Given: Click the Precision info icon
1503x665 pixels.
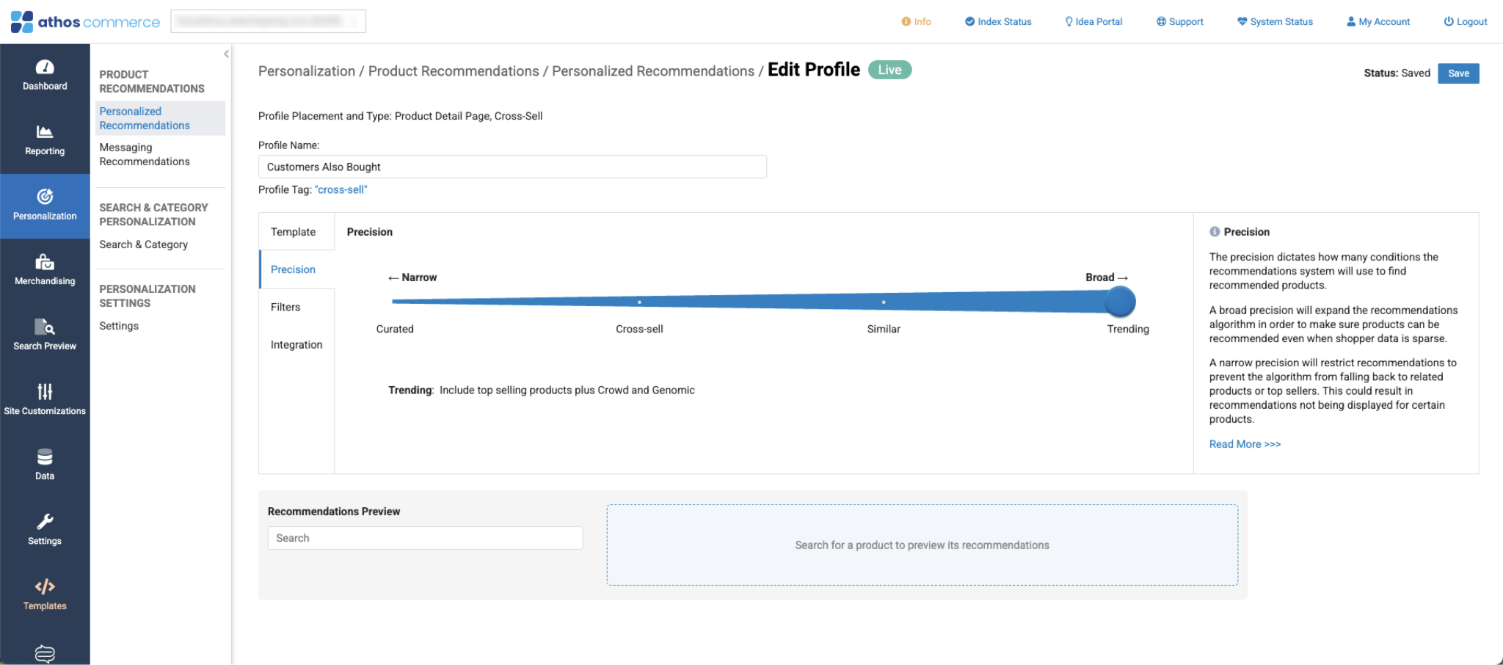Looking at the screenshot, I should pos(1215,232).
